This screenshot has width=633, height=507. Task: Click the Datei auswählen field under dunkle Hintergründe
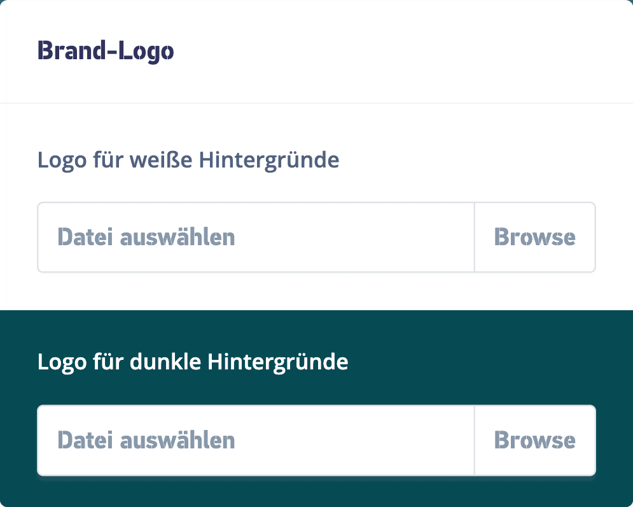click(254, 439)
